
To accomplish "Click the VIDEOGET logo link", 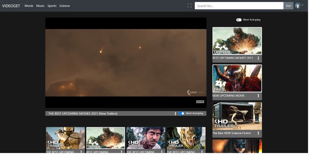I will pyautogui.click(x=11, y=6).
